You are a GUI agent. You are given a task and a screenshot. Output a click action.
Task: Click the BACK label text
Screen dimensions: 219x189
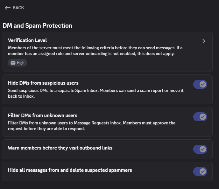[x=18, y=8]
